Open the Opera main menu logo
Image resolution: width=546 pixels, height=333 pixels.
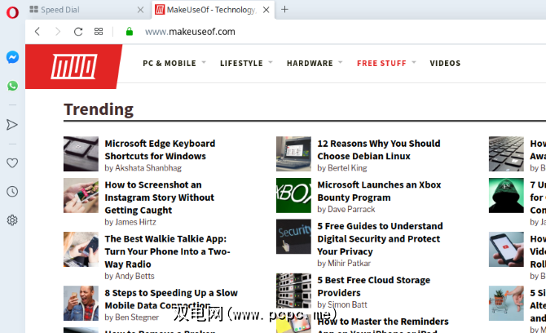click(x=12, y=12)
